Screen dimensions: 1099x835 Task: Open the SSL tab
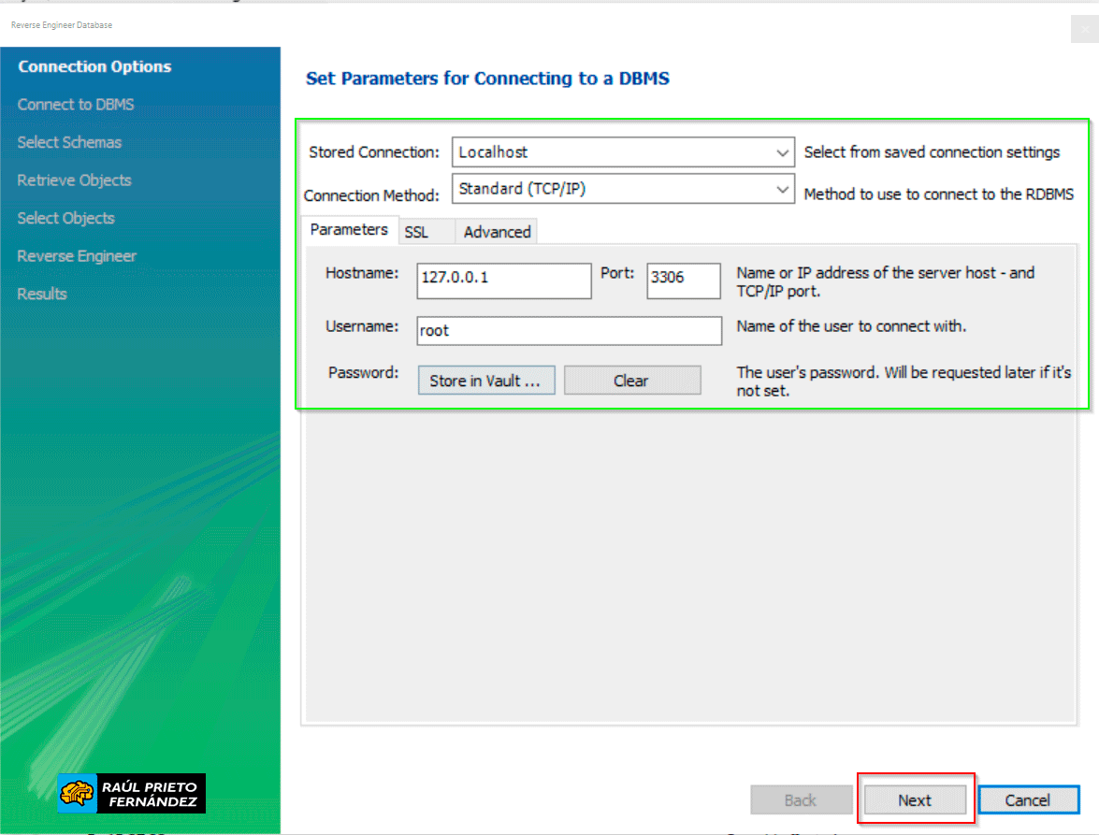pos(417,232)
